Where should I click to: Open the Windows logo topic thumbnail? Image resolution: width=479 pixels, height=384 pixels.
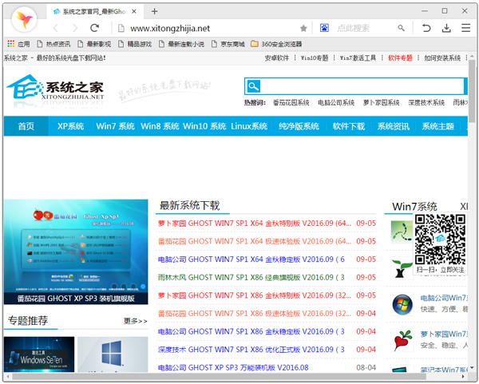pos(113,354)
